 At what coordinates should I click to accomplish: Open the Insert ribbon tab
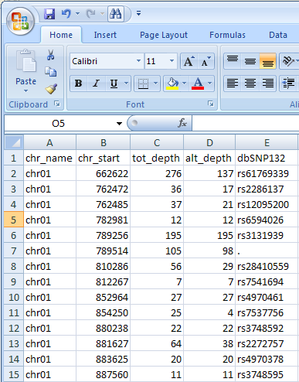pyautogui.click(x=105, y=35)
